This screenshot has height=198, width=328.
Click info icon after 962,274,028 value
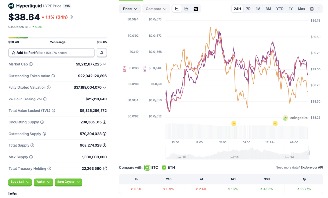[105, 145]
